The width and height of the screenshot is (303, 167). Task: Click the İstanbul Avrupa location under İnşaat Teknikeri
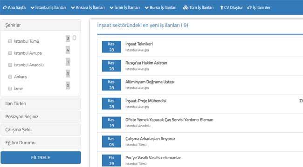(x=137, y=50)
